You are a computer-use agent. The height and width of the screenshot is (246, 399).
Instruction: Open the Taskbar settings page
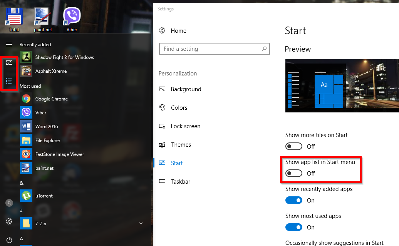[180, 182]
